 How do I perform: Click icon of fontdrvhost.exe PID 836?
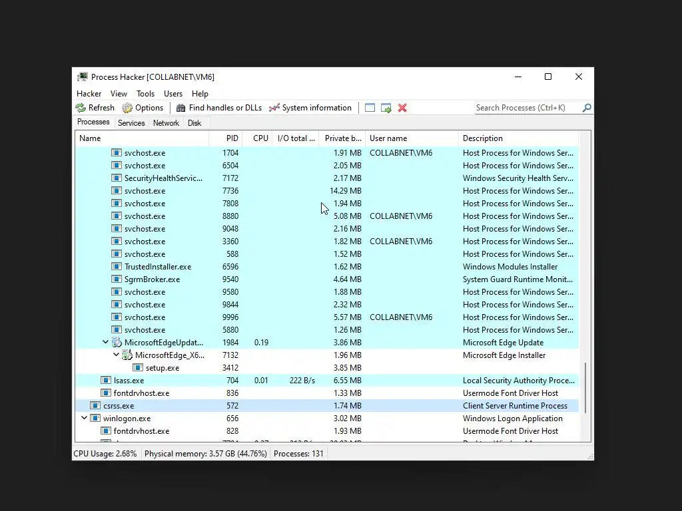coord(106,393)
